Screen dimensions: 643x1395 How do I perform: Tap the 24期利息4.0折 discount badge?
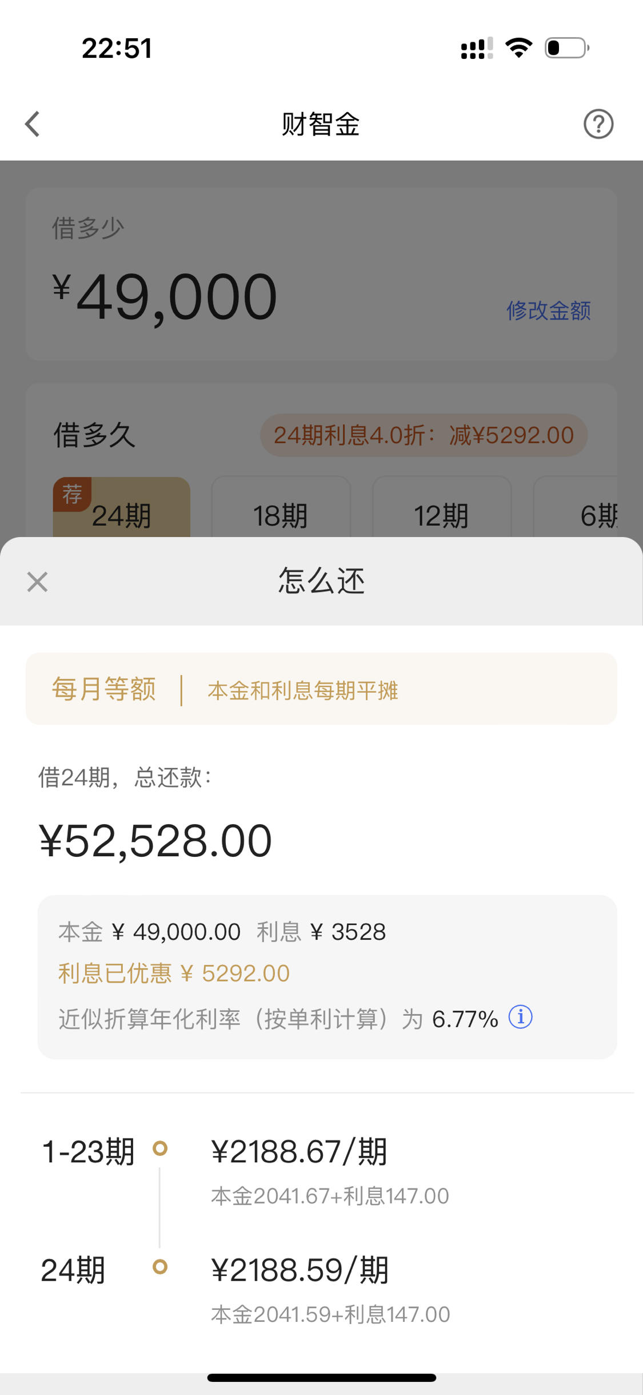(x=424, y=435)
